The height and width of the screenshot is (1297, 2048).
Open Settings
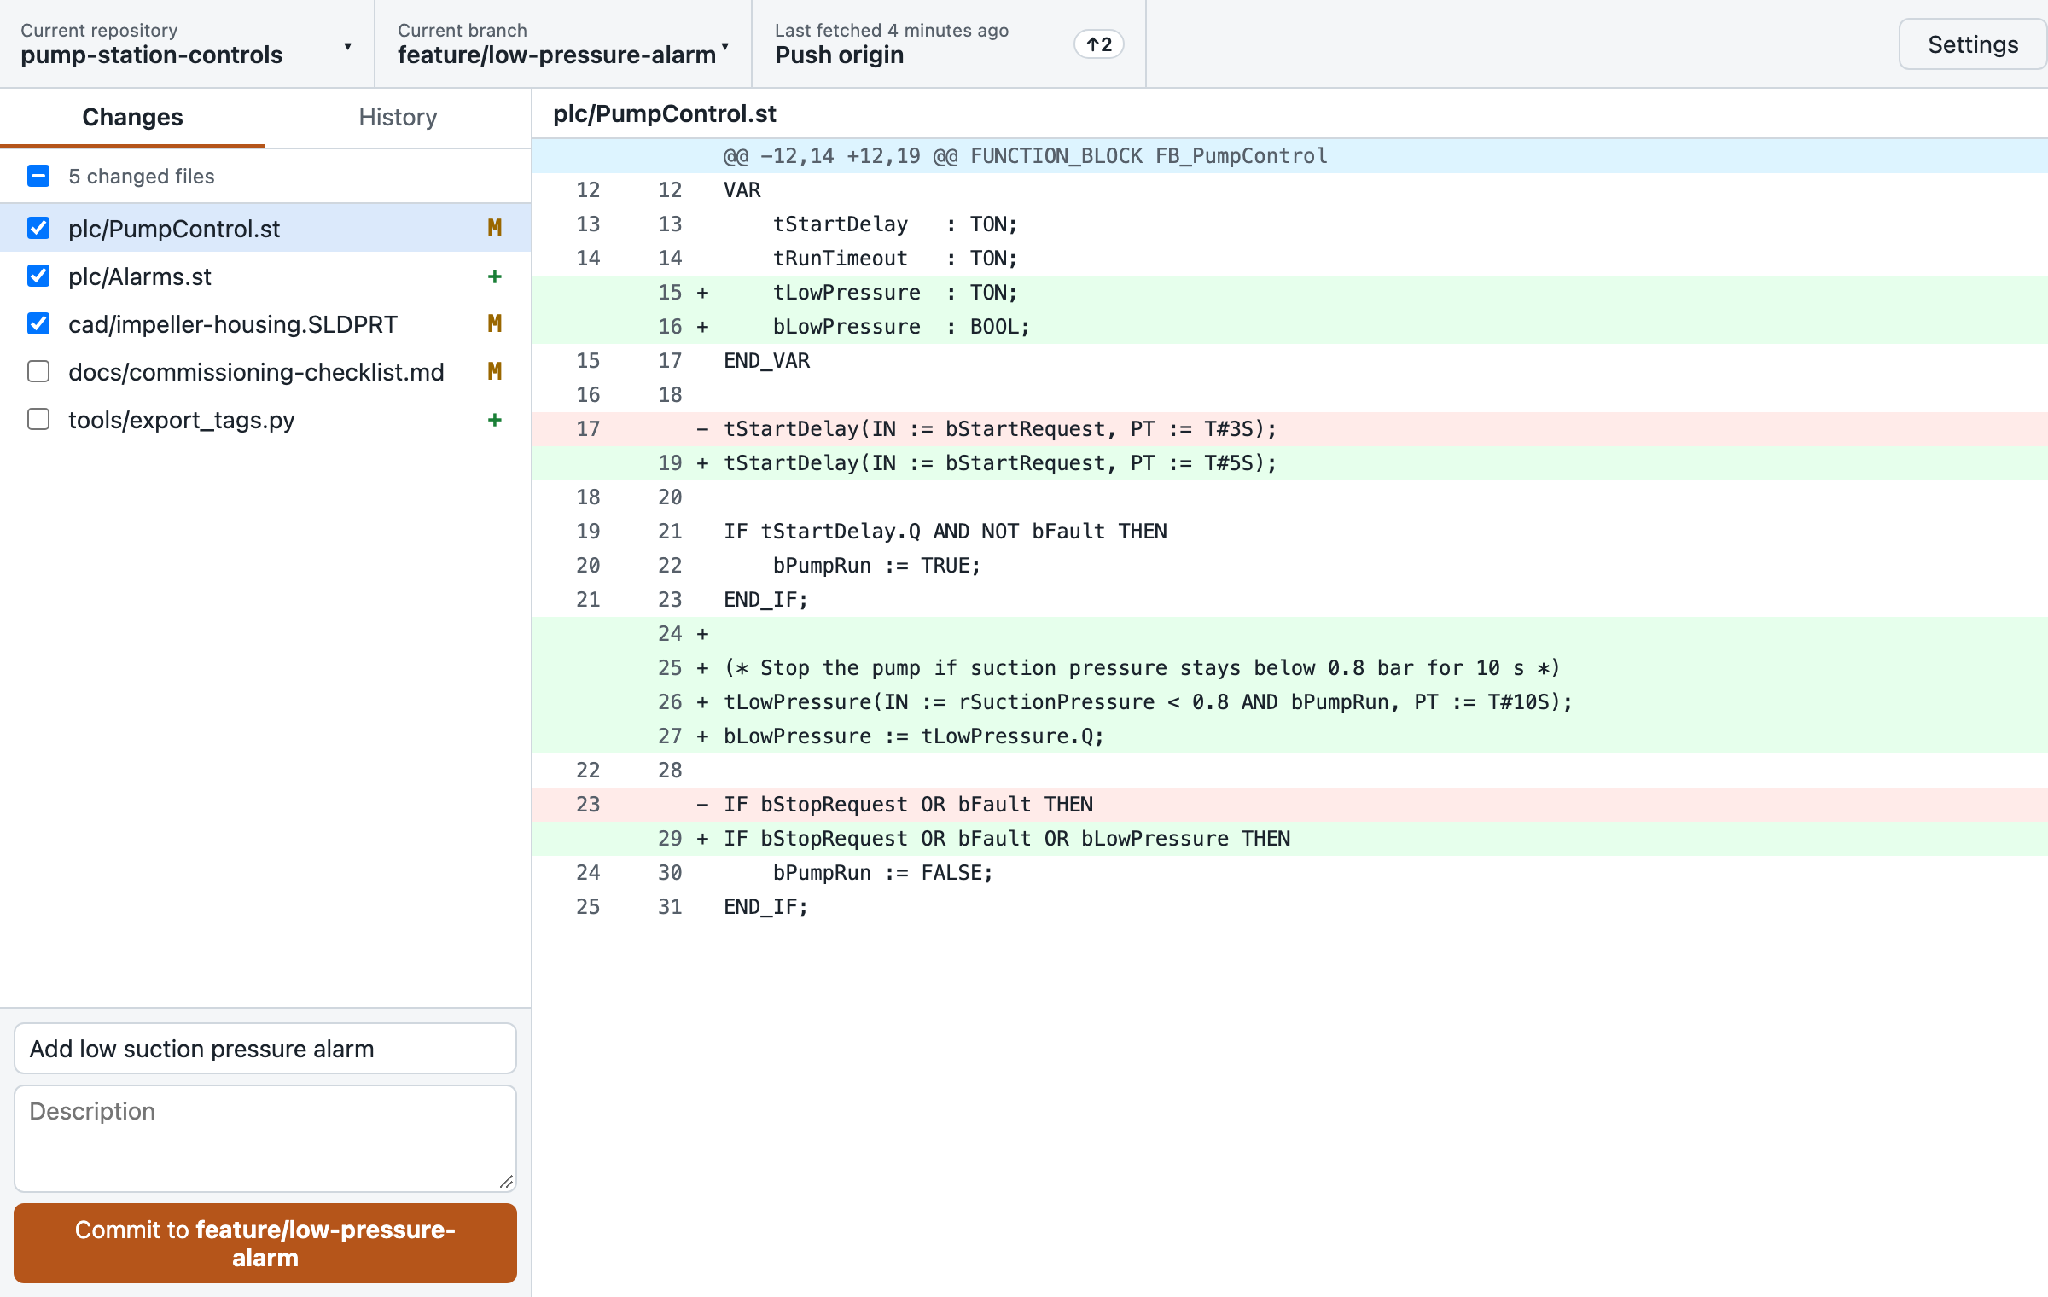click(x=1973, y=44)
